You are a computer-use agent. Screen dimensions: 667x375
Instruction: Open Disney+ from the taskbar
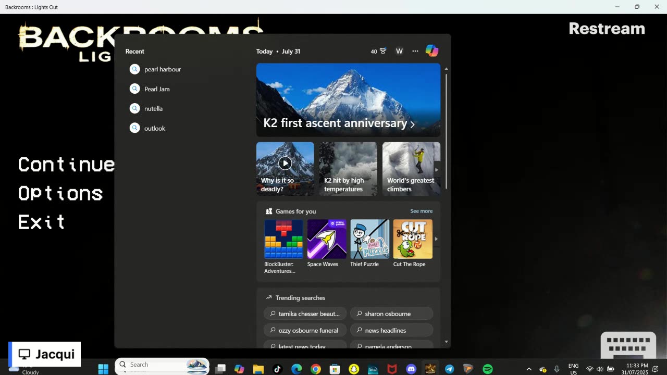[x=373, y=369]
